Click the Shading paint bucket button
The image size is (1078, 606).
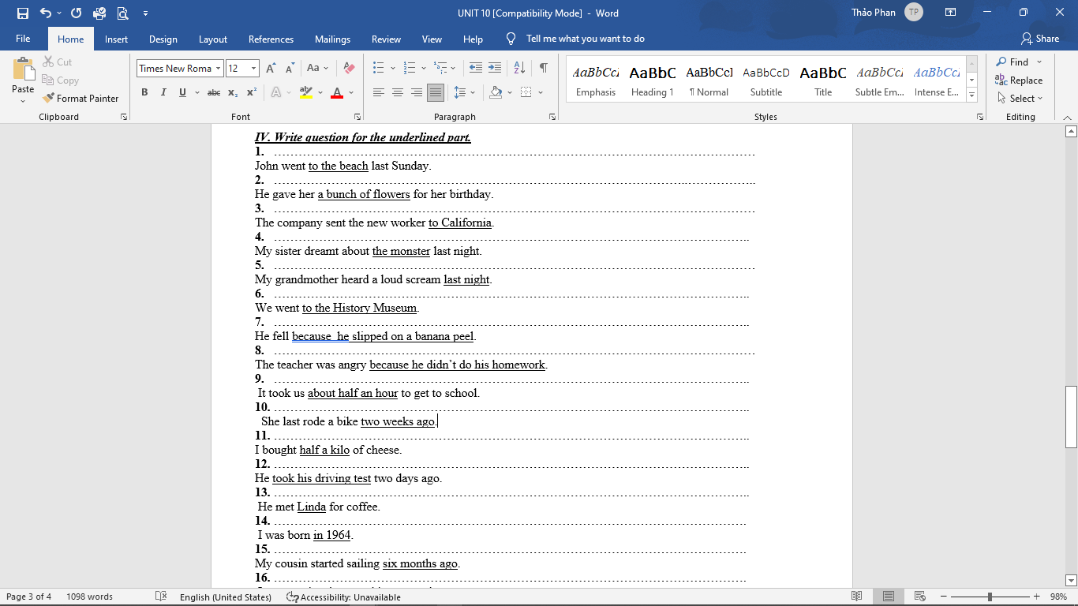pyautogui.click(x=496, y=92)
